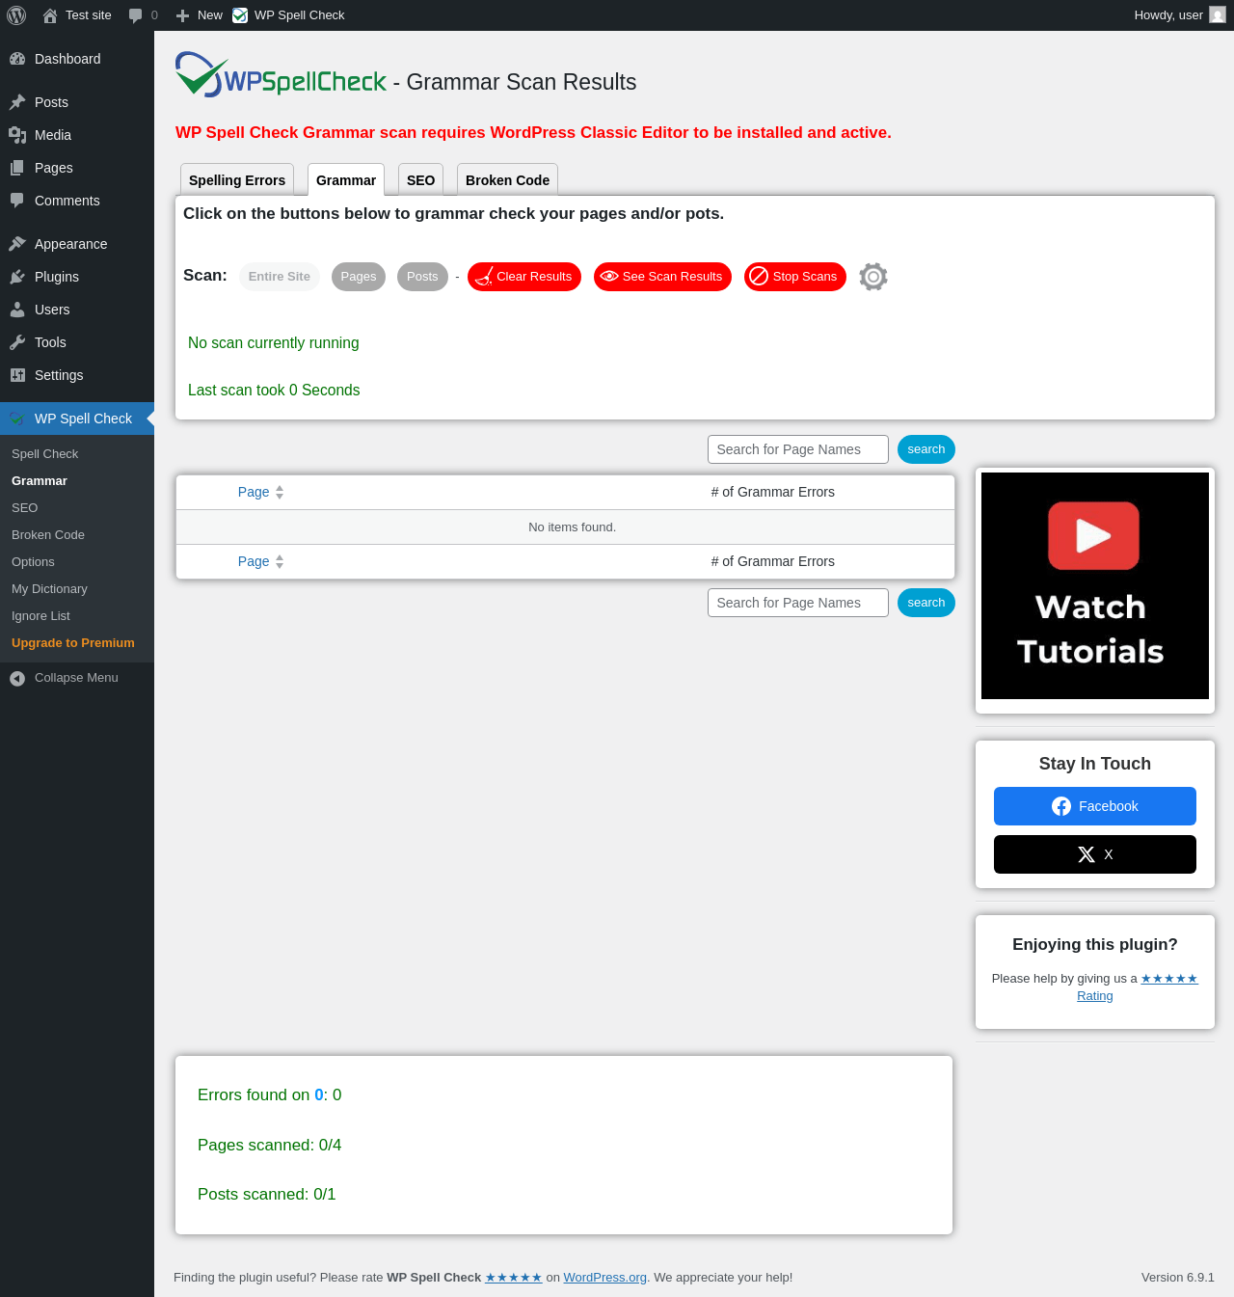Click the Users person icon

tap(17, 310)
